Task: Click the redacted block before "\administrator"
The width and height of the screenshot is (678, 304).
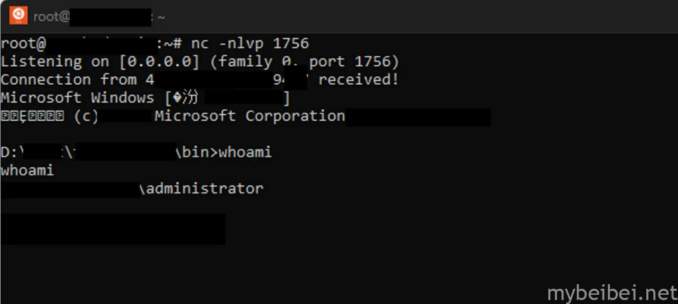Action: [x=70, y=189]
